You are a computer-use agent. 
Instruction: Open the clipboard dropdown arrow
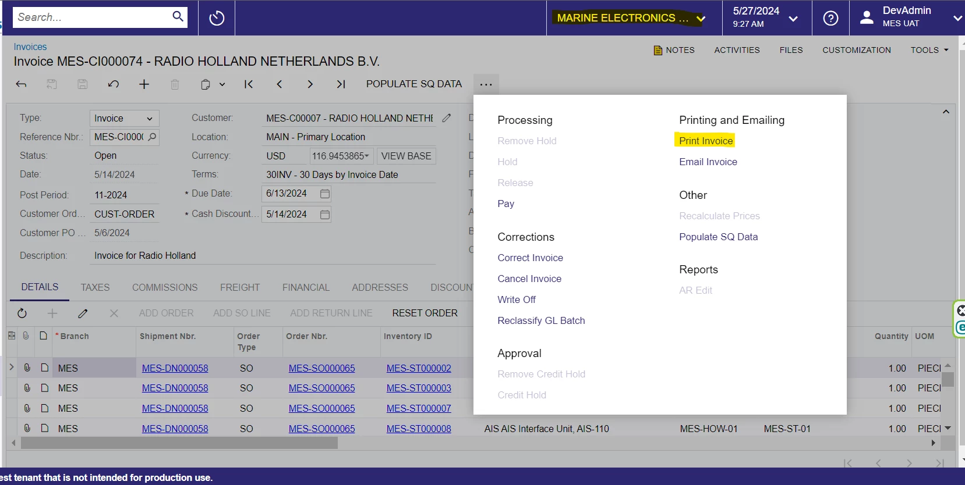(222, 84)
